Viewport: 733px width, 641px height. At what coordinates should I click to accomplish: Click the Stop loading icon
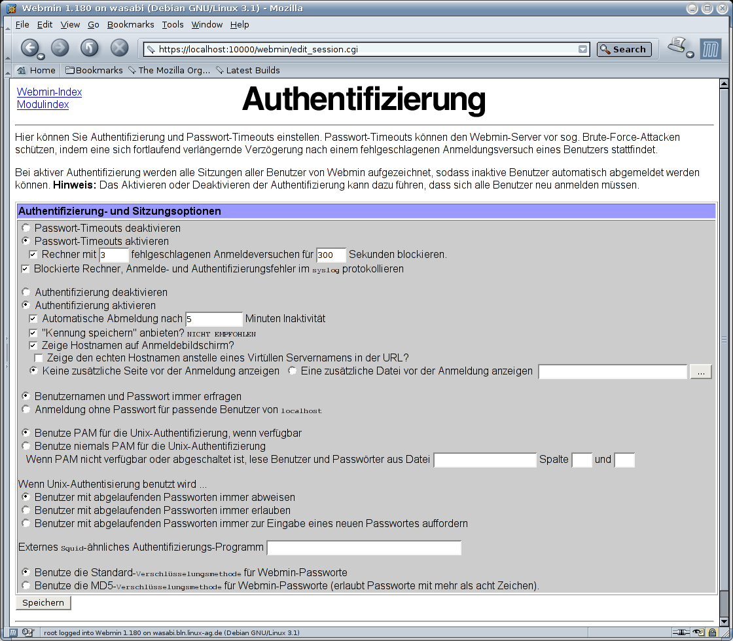pos(119,47)
